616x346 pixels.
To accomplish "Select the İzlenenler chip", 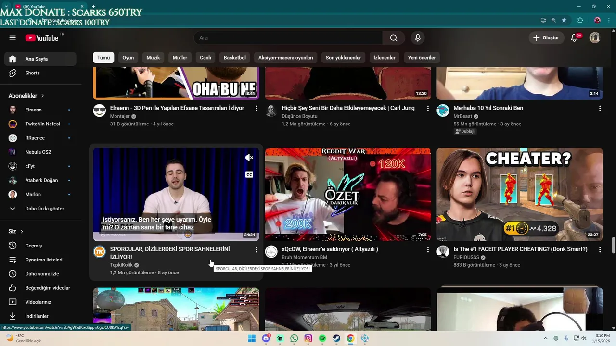I will pos(385,58).
